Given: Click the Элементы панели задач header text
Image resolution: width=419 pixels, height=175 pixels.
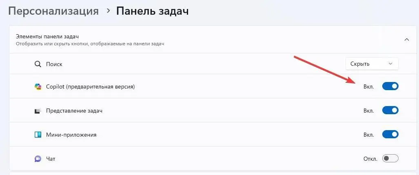Looking at the screenshot, I should coord(48,36).
